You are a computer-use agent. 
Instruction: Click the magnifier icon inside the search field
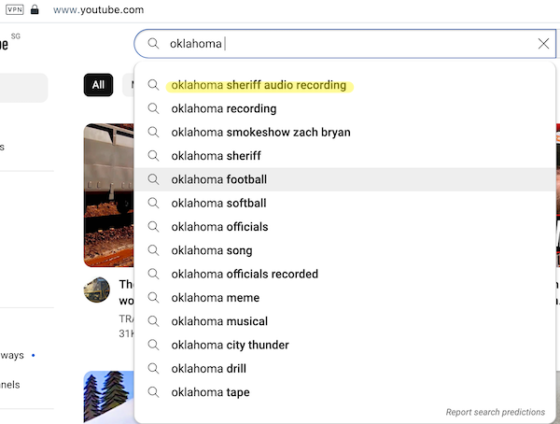pos(153,44)
